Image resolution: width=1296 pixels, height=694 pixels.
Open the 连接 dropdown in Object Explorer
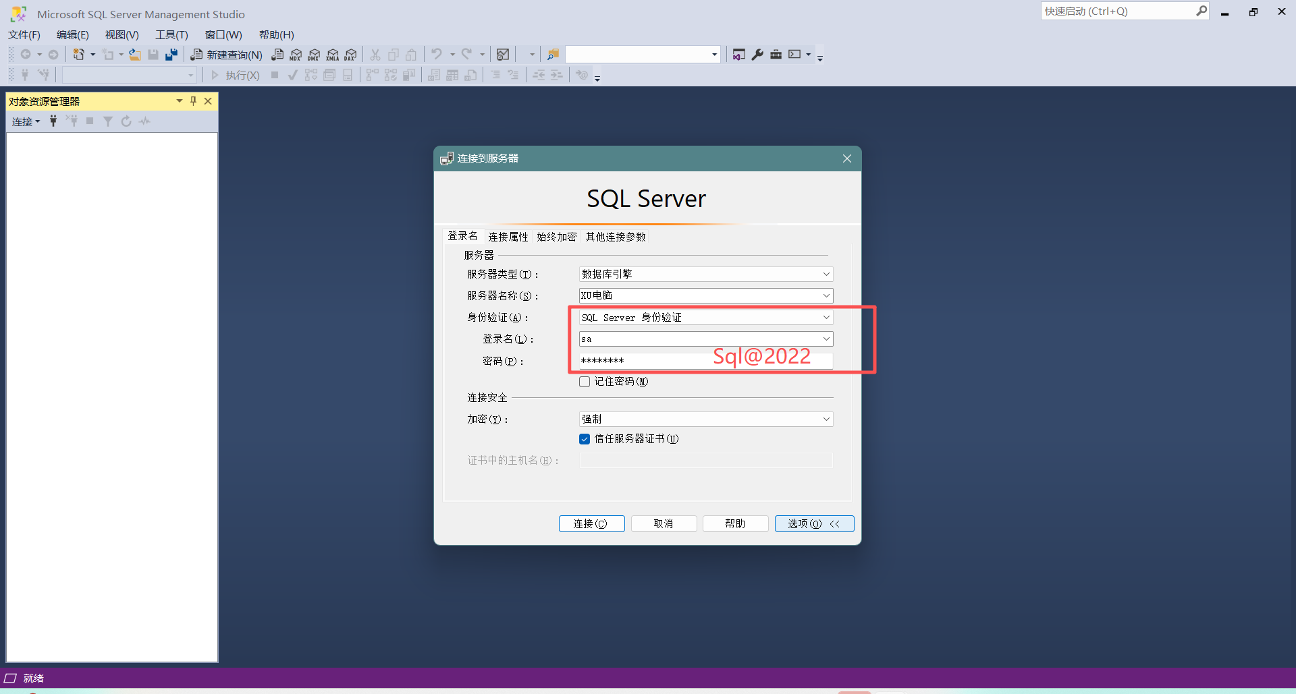coord(26,121)
